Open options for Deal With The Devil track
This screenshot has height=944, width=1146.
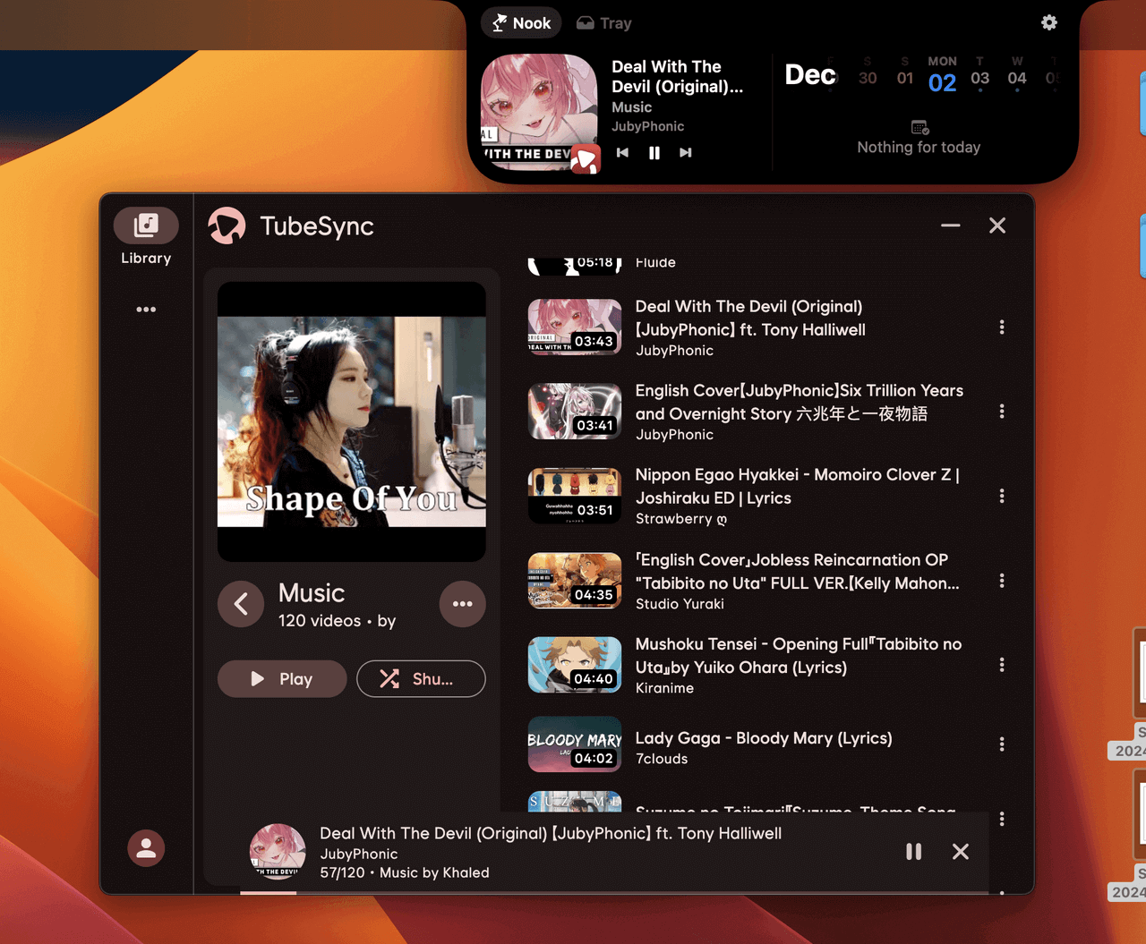1002,327
